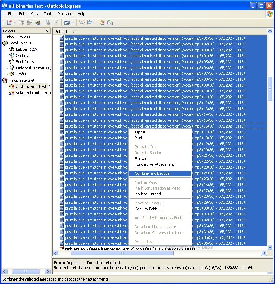Viewport: 275px width, 284px height.
Task: Click the message list vertical scroll thumb
Action: coord(270,89)
